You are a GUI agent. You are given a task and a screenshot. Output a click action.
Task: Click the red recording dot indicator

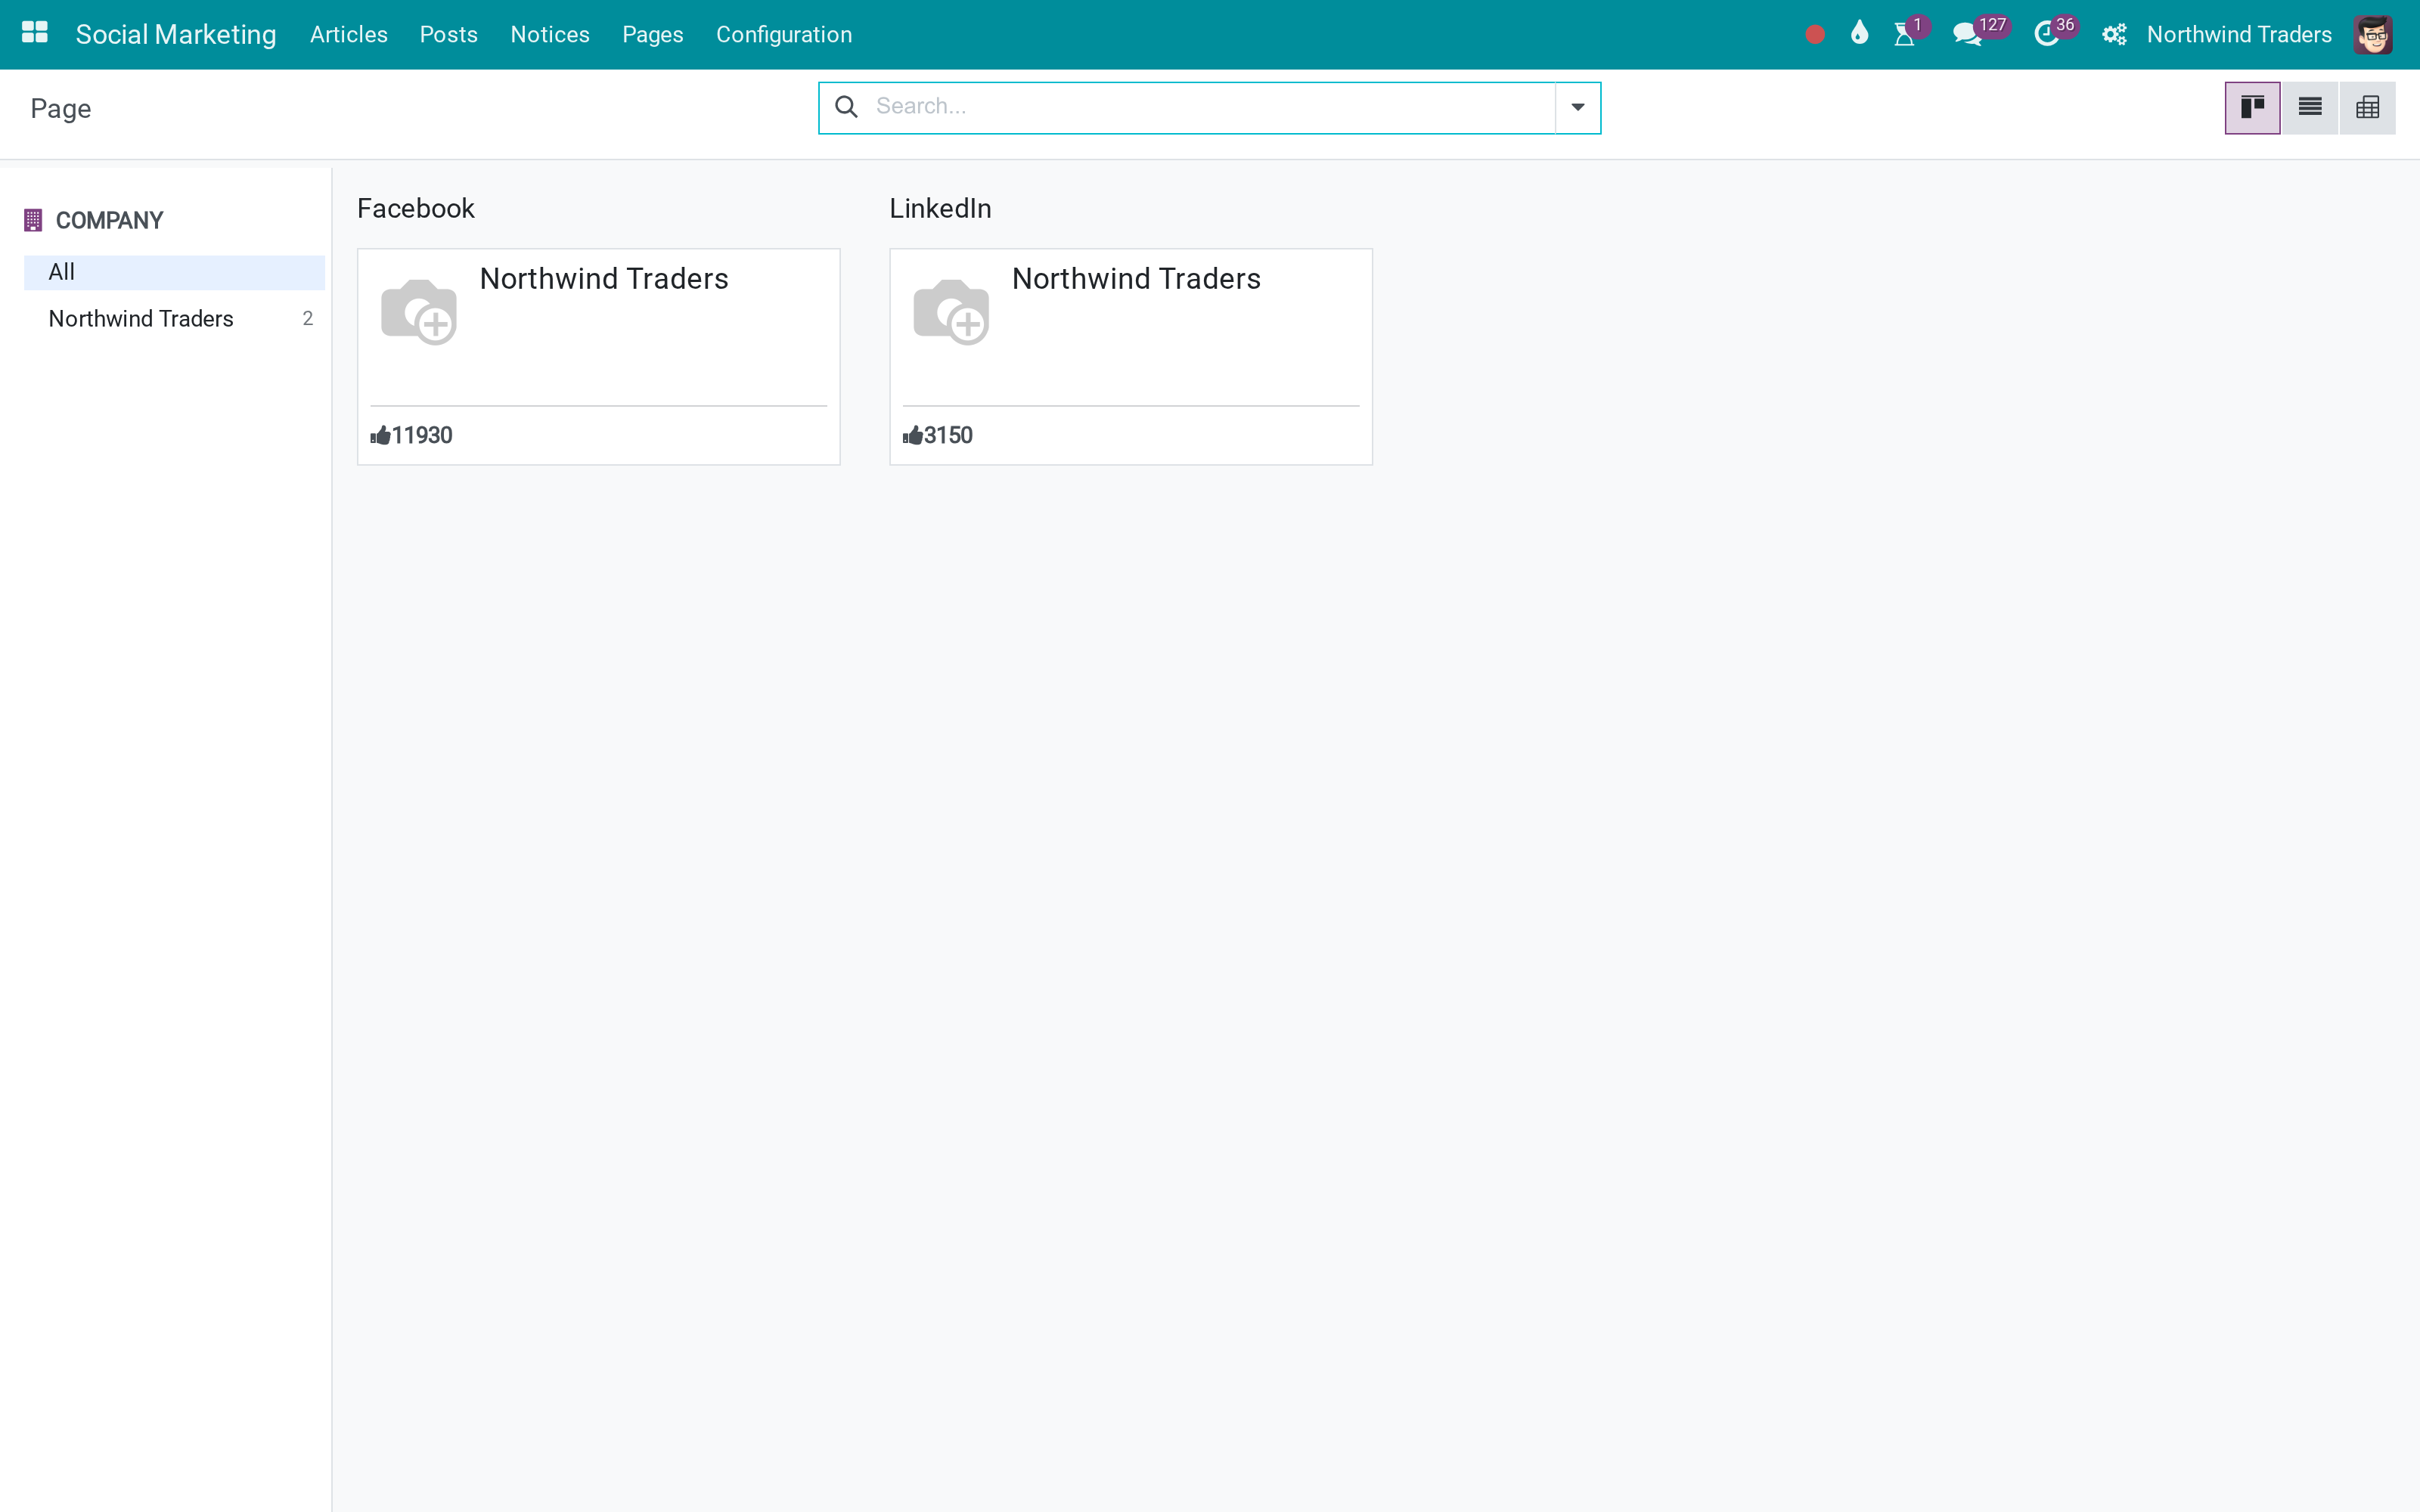(1815, 35)
